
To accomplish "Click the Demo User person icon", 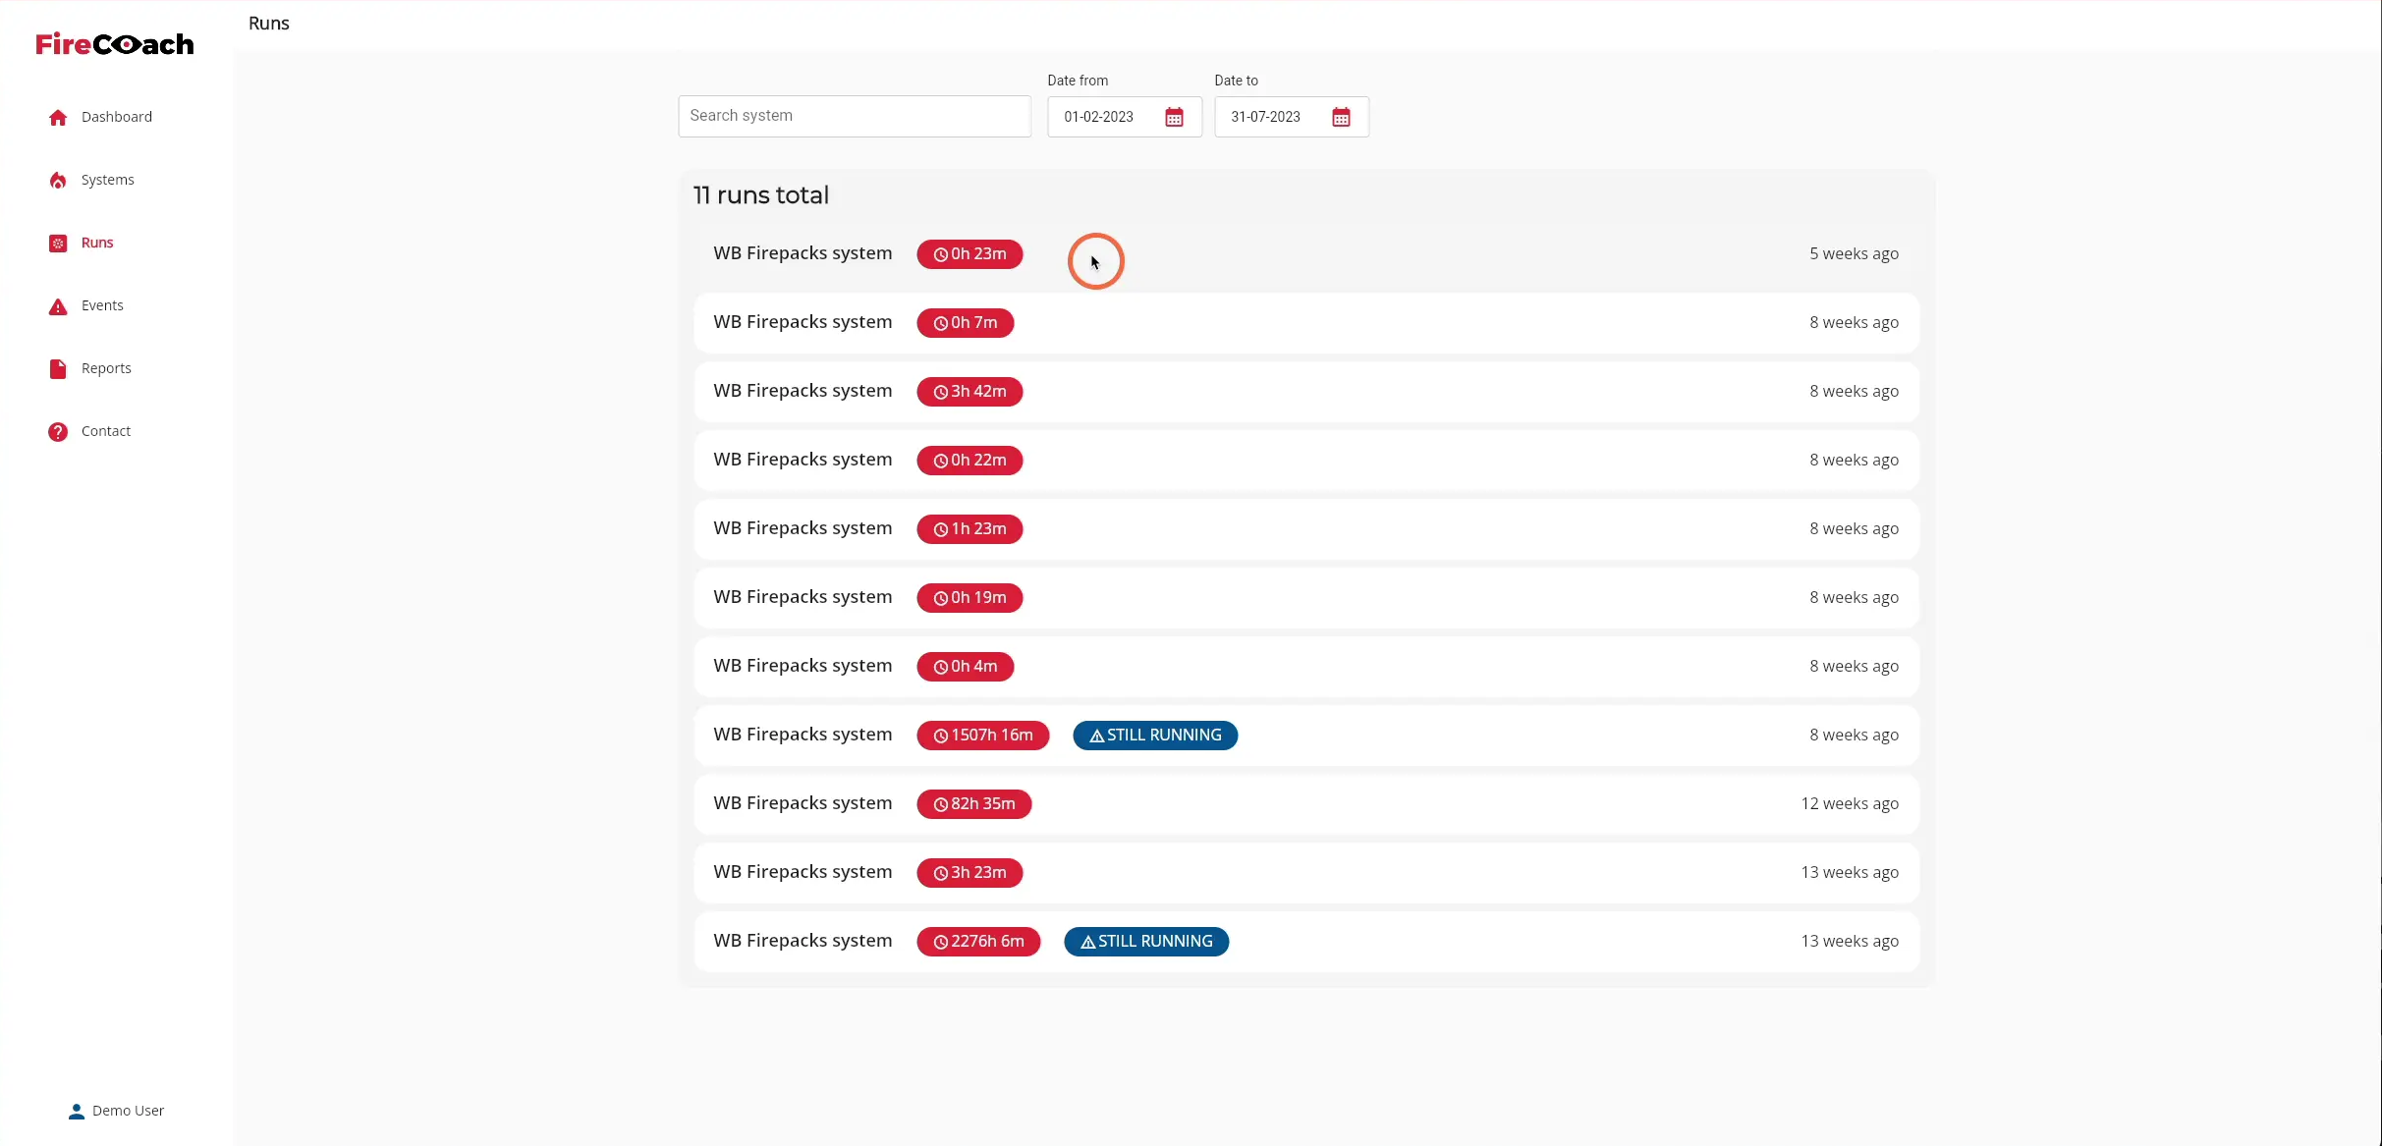I will [x=77, y=1112].
